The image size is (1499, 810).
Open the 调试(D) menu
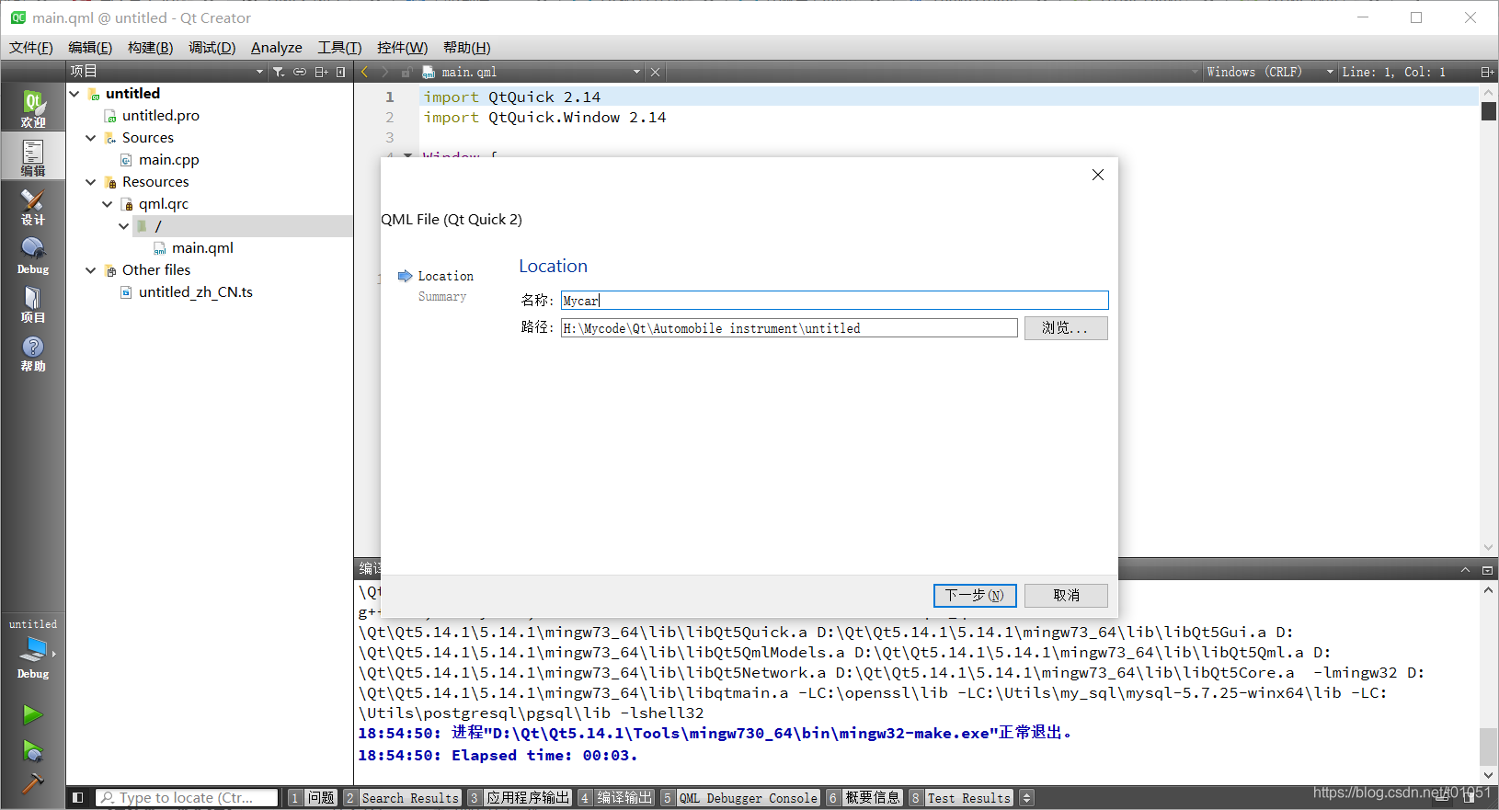point(212,48)
